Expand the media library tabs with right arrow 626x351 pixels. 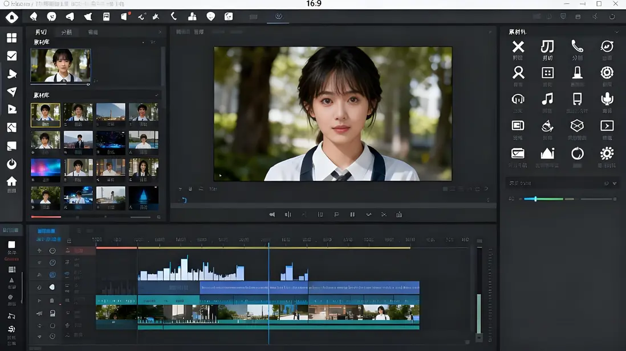click(x=160, y=32)
